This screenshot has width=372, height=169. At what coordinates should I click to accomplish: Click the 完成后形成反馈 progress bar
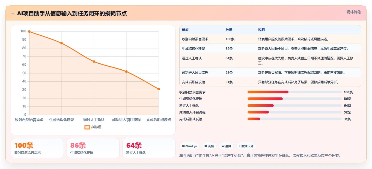294,119
